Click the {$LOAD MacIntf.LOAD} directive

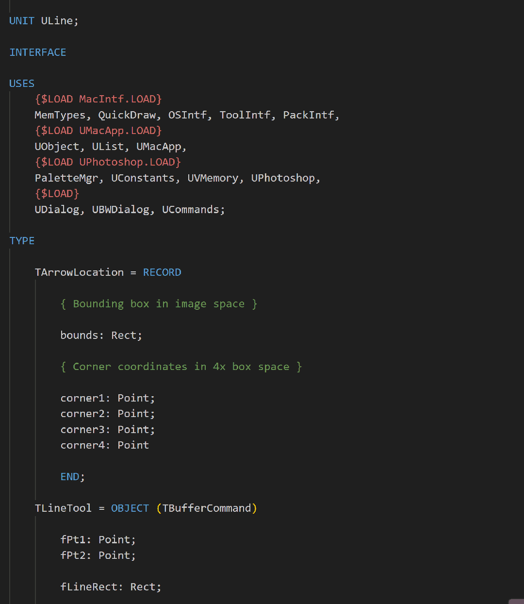(x=98, y=99)
